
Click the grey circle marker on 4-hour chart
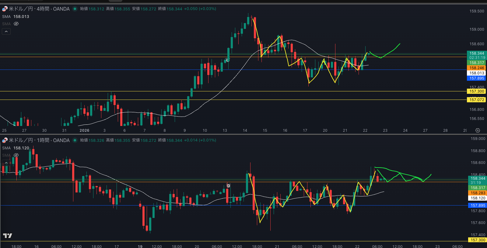[228, 60]
